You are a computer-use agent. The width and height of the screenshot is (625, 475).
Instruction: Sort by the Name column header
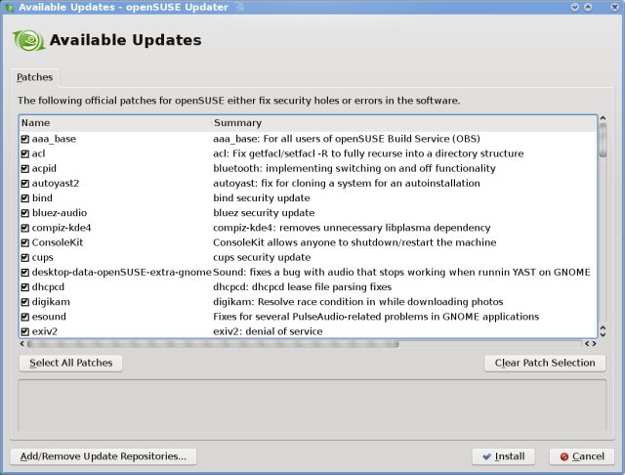115,123
